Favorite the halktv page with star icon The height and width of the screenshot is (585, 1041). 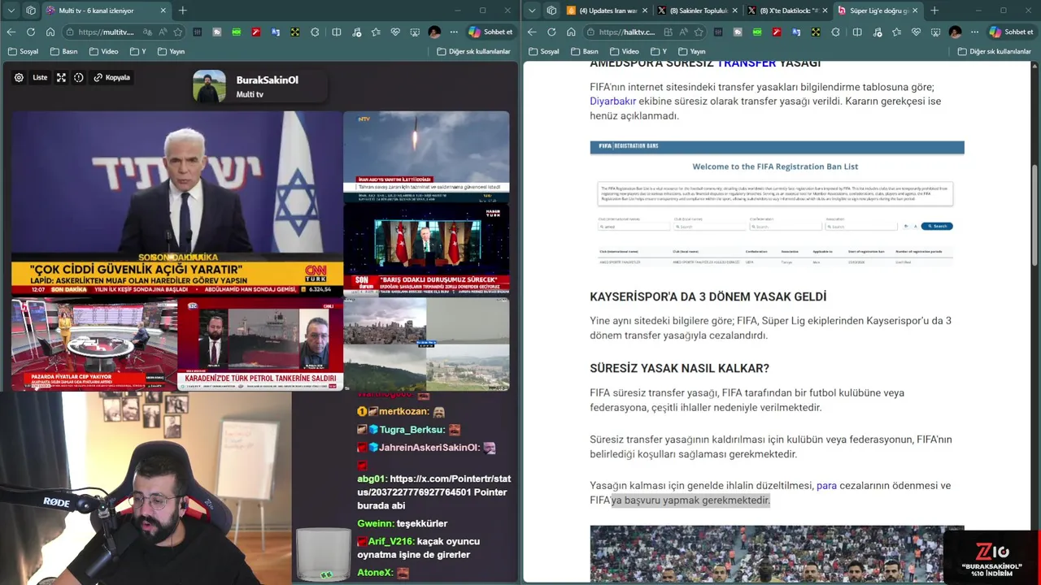coord(699,32)
